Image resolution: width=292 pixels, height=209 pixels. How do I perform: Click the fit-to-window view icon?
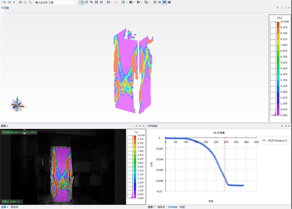(x=96, y=2)
